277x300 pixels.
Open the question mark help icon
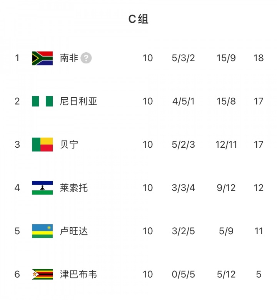86,58
